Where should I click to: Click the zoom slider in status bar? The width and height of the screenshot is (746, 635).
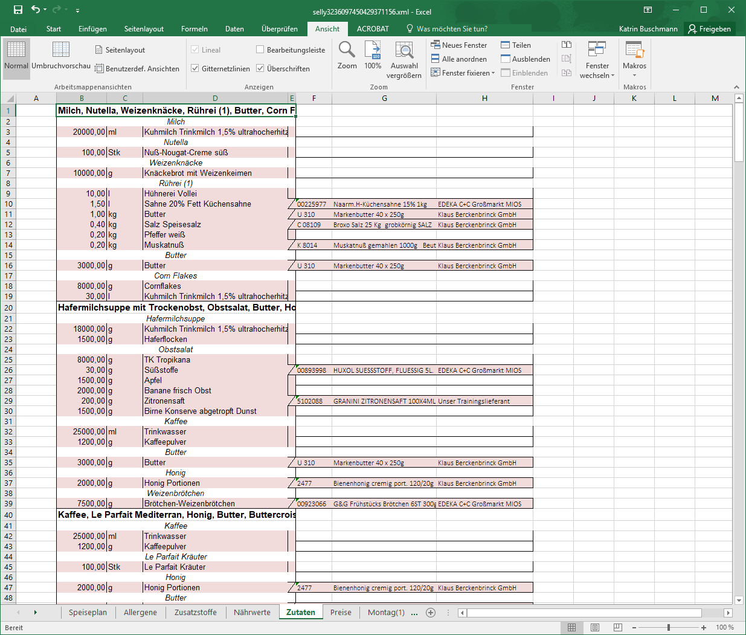pos(668,628)
